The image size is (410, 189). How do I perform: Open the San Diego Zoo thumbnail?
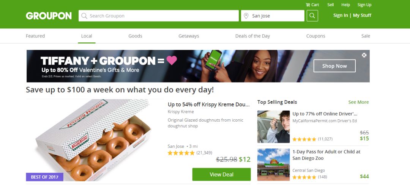(x=273, y=165)
